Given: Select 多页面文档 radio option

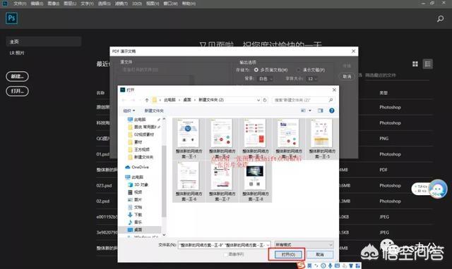Looking at the screenshot, I should pyautogui.click(x=256, y=70).
